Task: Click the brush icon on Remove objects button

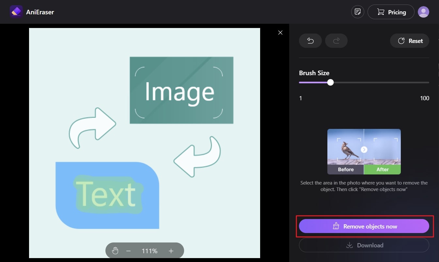Action: [x=336, y=226]
